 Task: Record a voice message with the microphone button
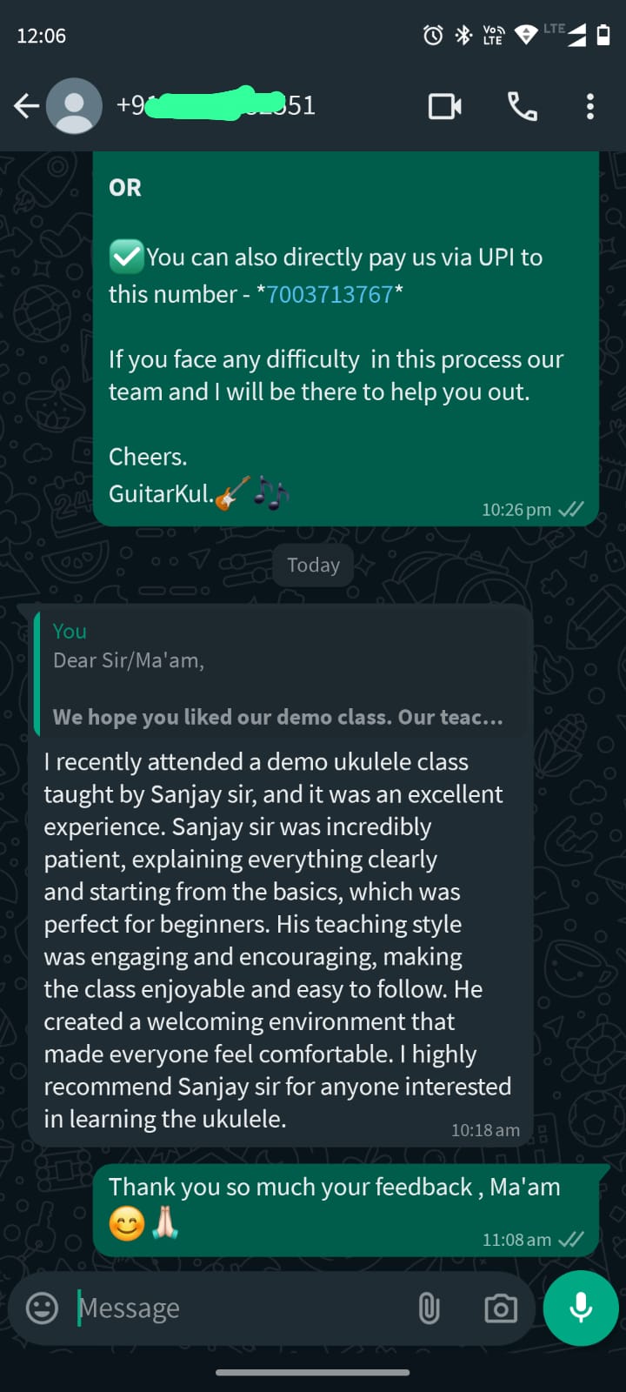(x=581, y=1308)
